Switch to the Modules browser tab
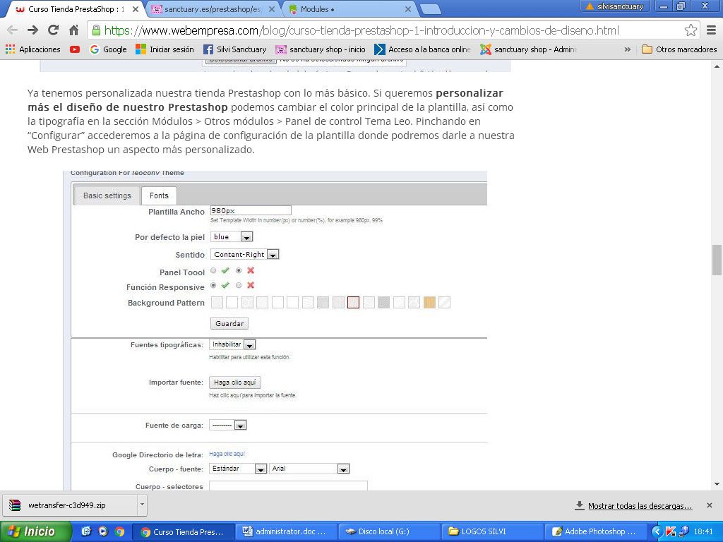The height and width of the screenshot is (542, 723). click(x=349, y=9)
